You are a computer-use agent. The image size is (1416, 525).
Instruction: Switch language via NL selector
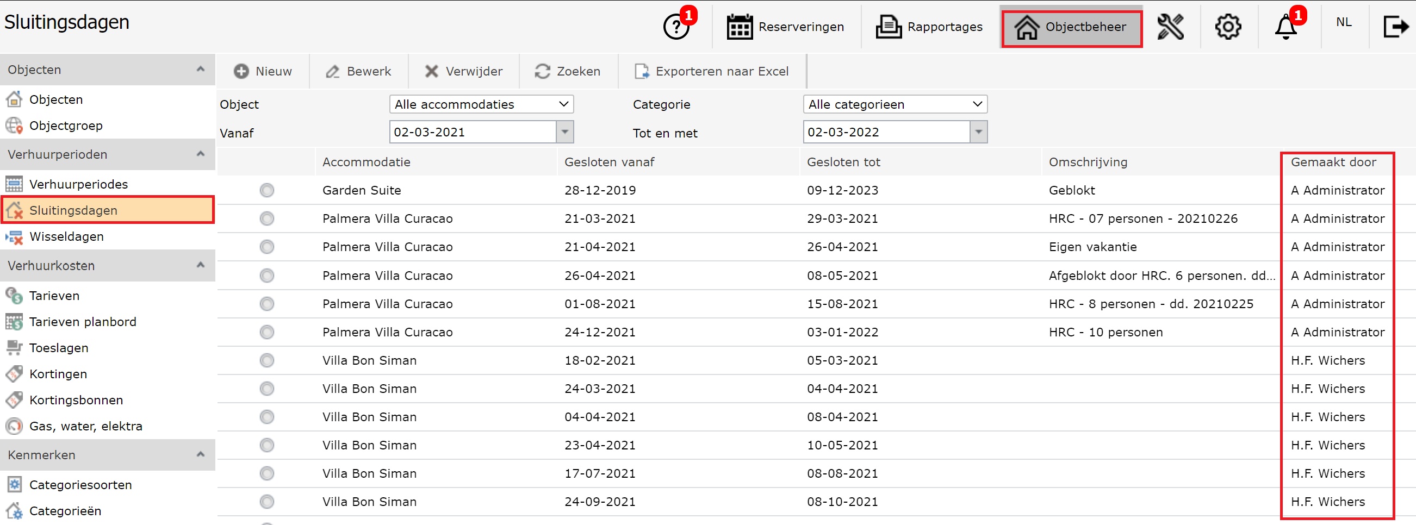[1344, 22]
